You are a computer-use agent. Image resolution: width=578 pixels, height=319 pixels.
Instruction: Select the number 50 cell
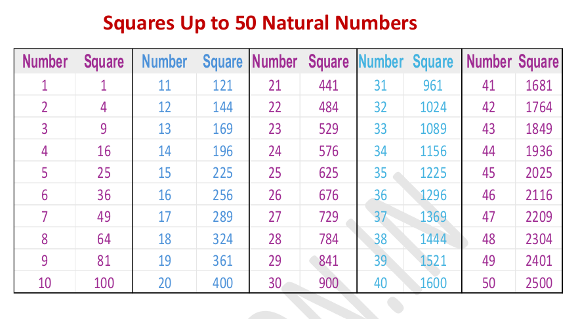pos(488,283)
